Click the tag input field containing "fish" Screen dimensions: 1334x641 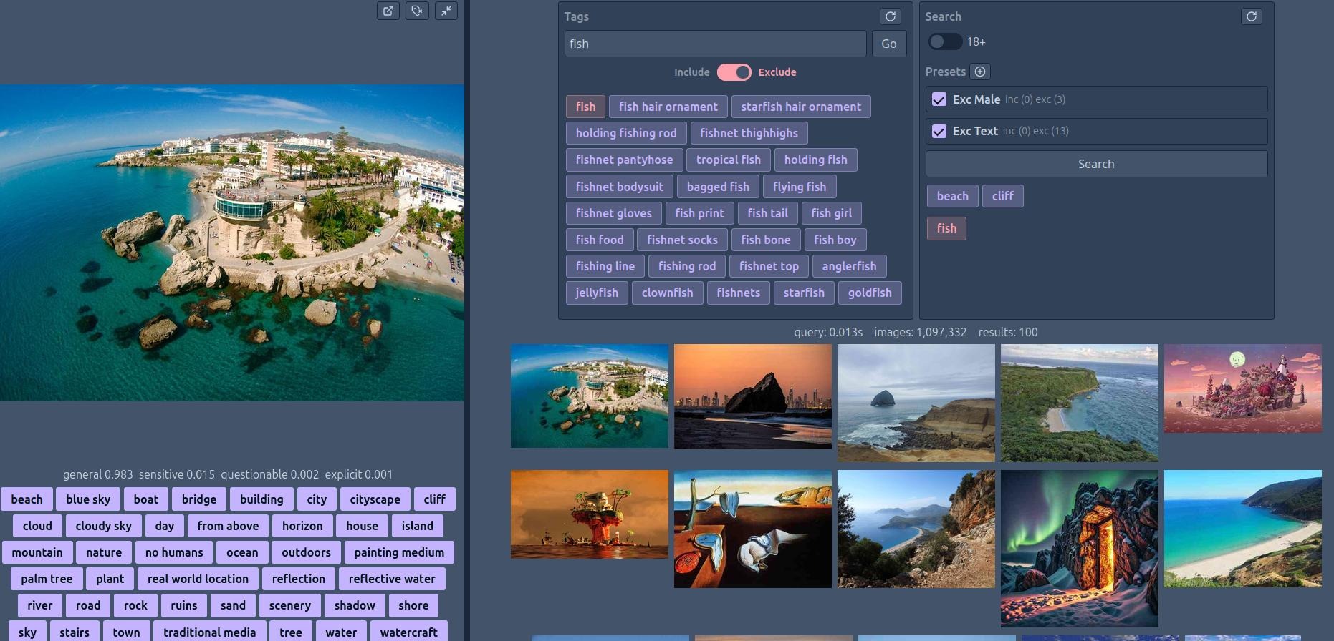click(x=716, y=44)
